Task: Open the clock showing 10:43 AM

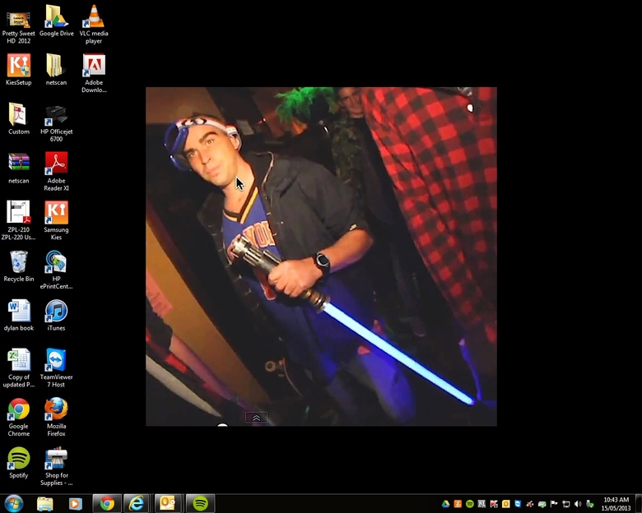Action: (x=616, y=504)
